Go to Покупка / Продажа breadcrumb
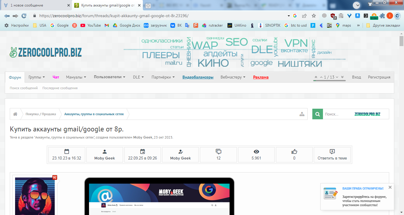The image size is (404, 215). [x=41, y=114]
